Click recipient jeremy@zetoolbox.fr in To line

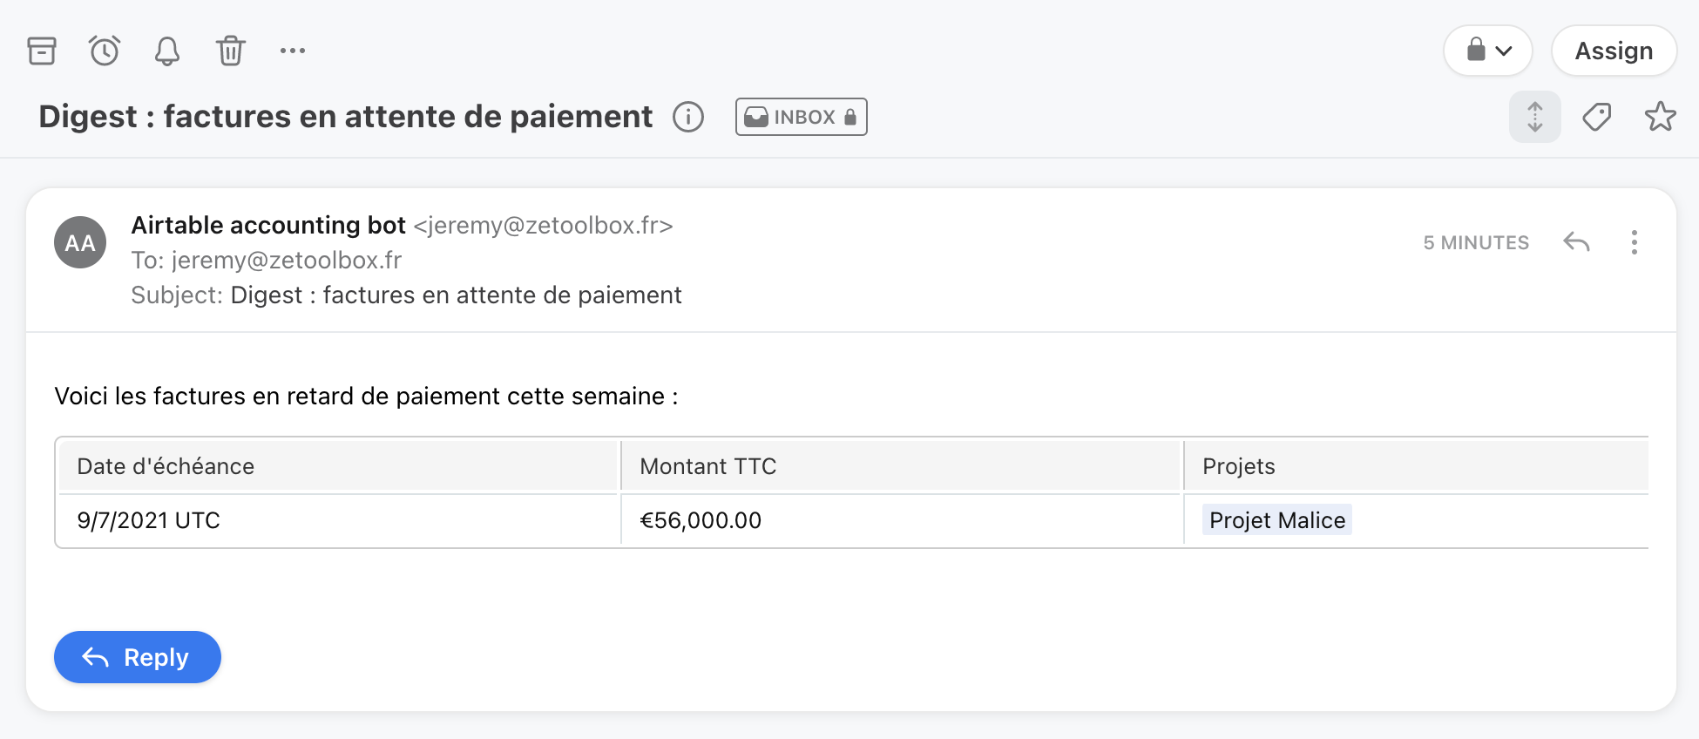tap(287, 261)
